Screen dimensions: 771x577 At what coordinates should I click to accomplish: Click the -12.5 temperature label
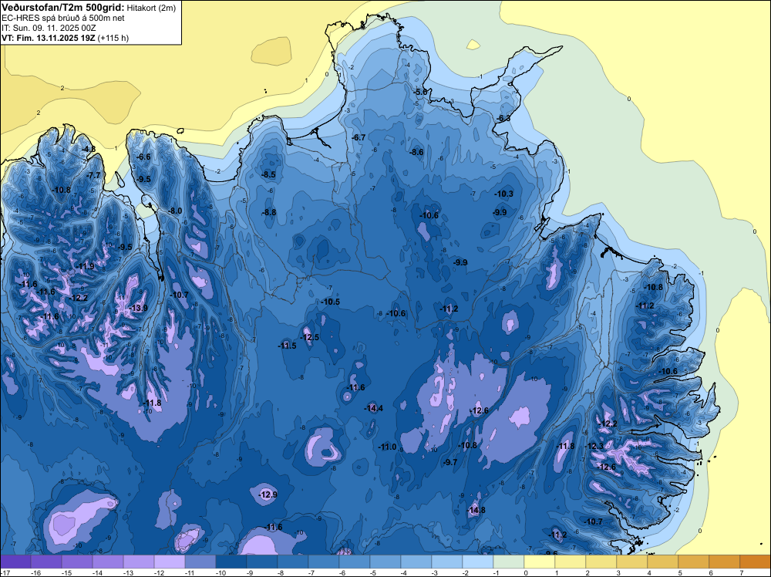[310, 337]
